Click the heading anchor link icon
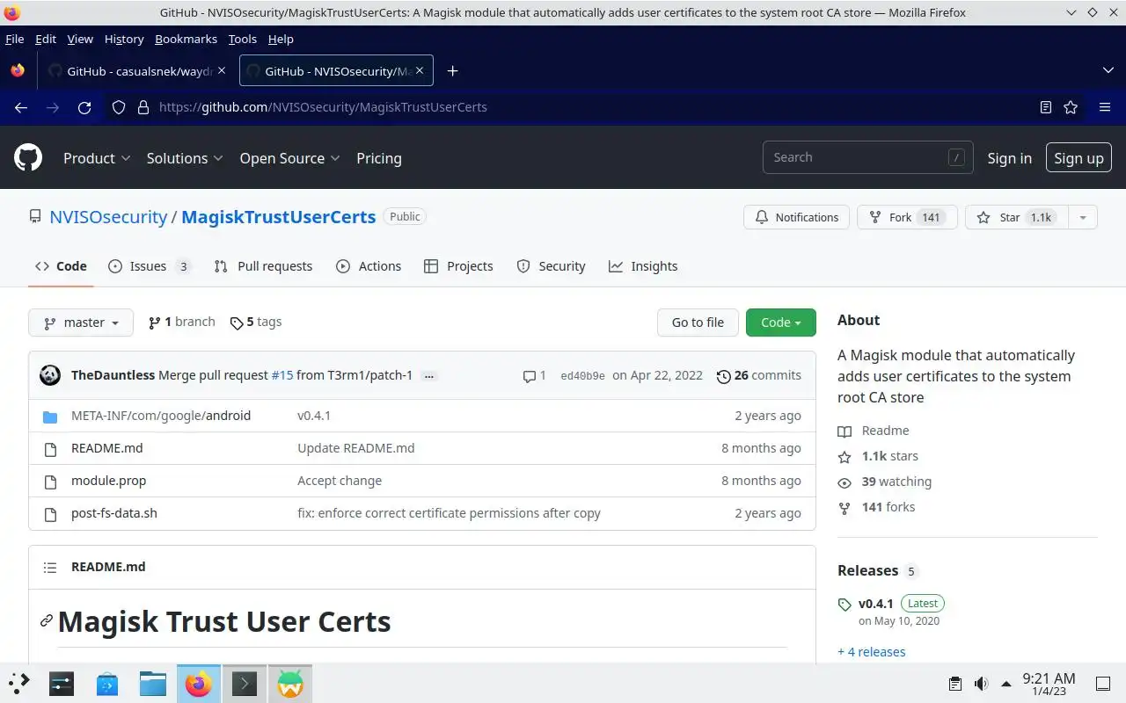Viewport: 1126px width, 703px height. [47, 621]
